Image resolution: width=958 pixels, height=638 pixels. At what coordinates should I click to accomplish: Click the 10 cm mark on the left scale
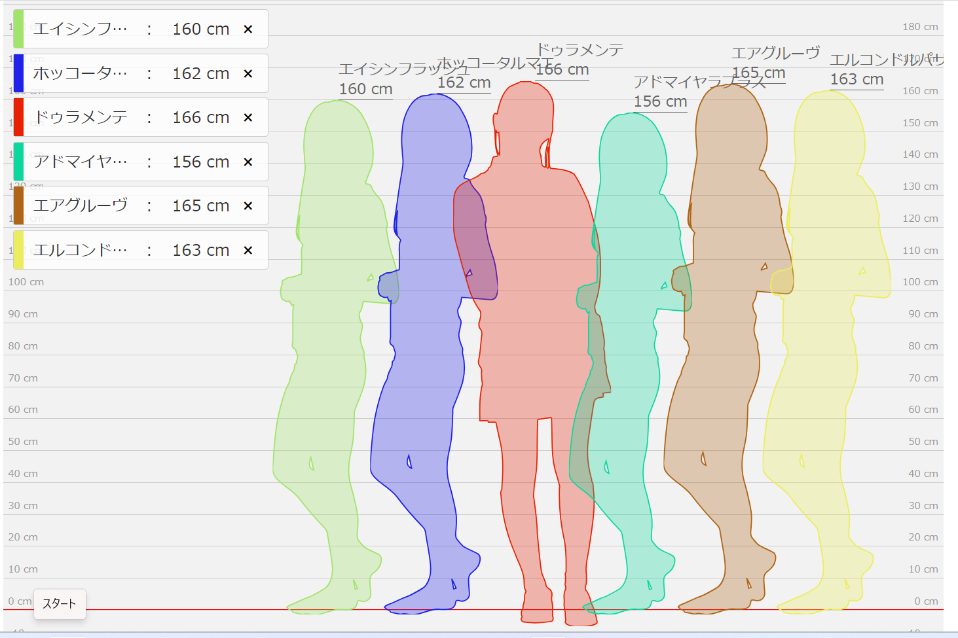[23, 569]
